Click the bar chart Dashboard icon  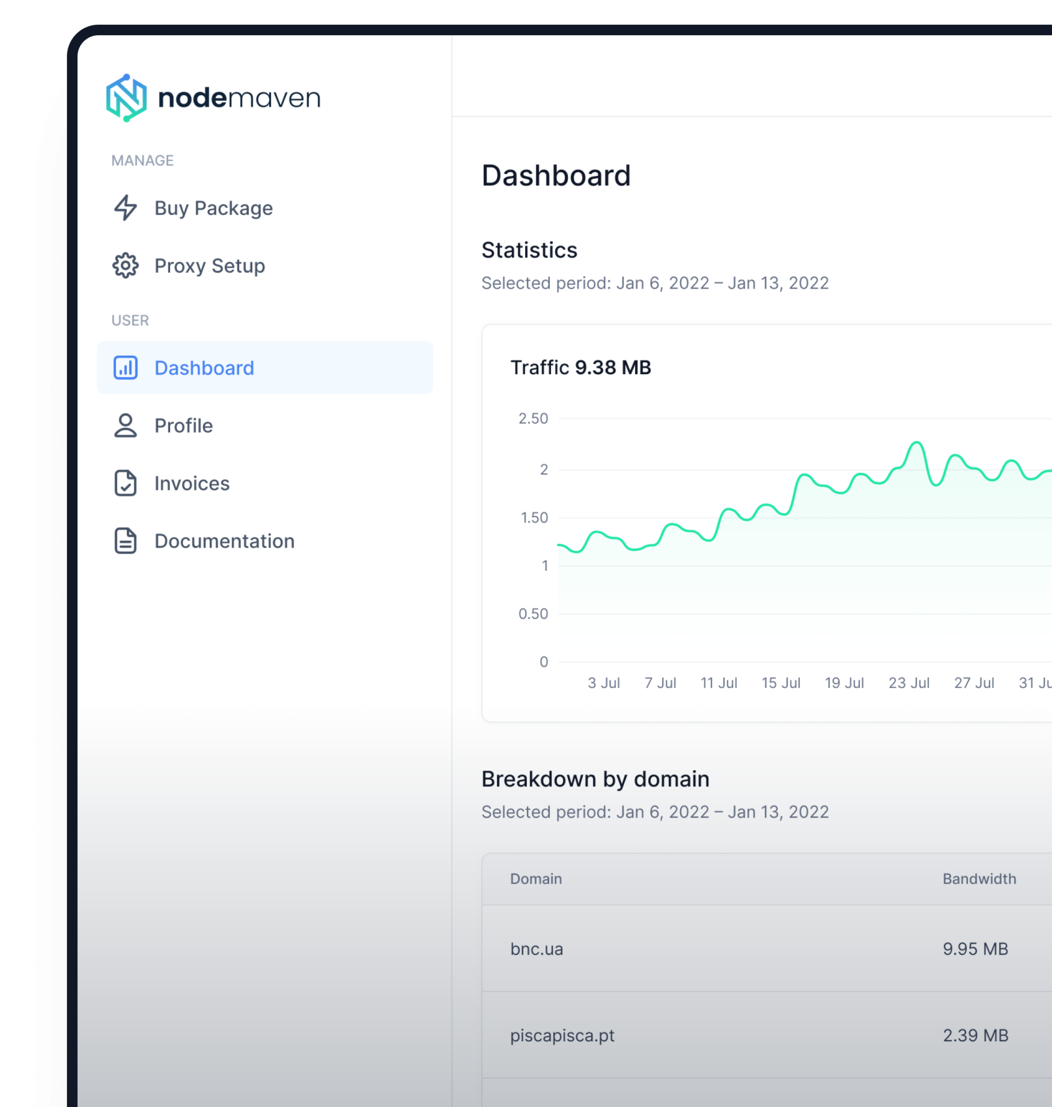pyautogui.click(x=126, y=368)
